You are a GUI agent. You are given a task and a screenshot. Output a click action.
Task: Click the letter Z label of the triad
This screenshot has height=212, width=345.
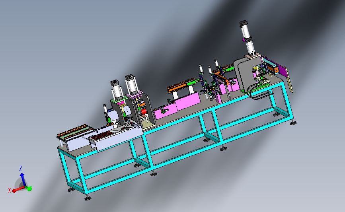[x=21, y=169]
